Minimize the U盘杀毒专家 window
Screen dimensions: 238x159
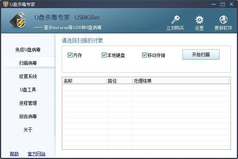click(x=214, y=4)
